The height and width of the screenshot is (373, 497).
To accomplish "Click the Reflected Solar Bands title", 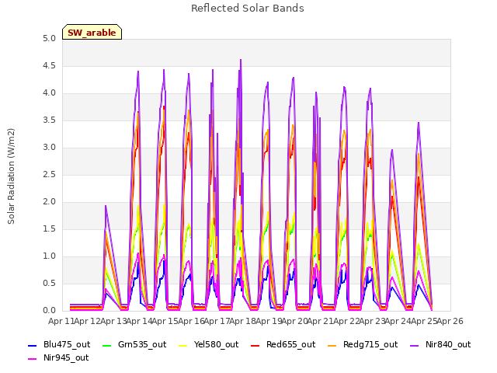I will [248, 9].
